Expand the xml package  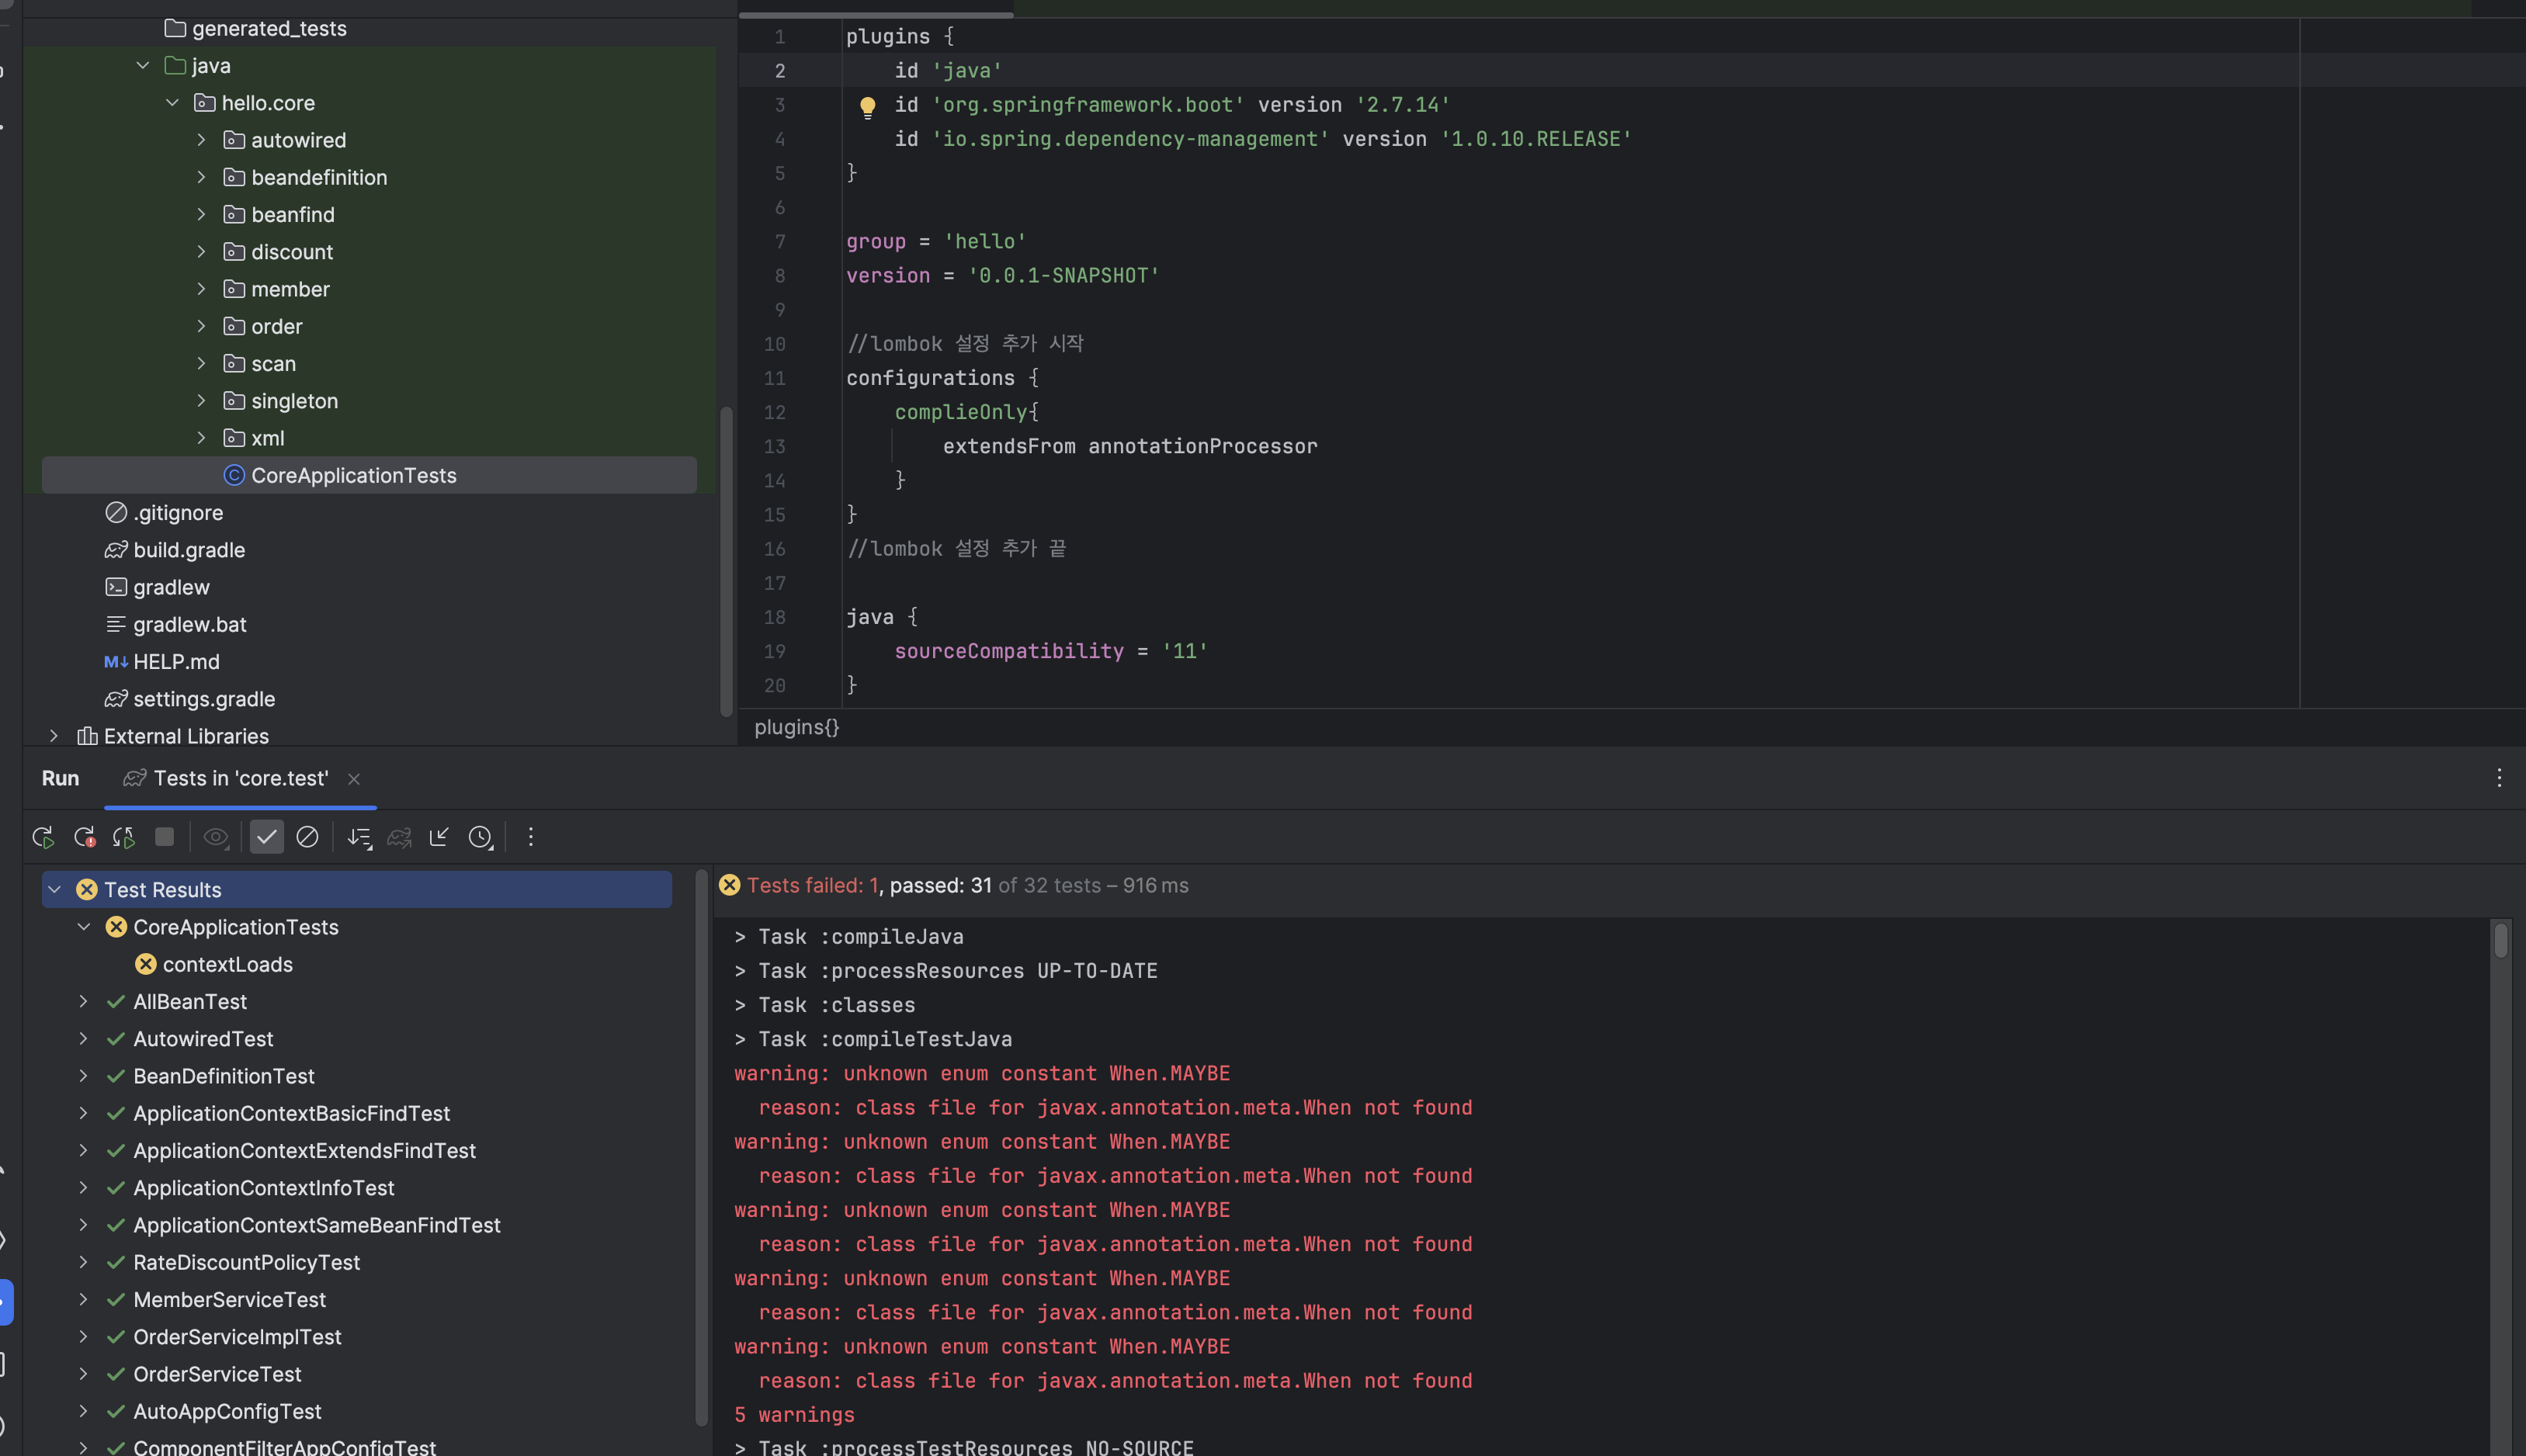pyautogui.click(x=201, y=438)
